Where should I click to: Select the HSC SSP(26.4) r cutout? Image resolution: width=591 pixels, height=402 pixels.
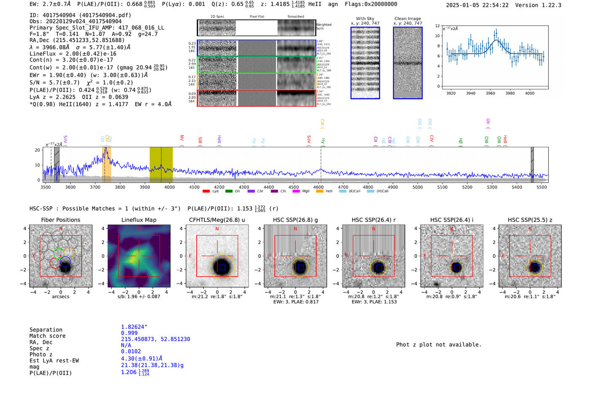coord(374,256)
